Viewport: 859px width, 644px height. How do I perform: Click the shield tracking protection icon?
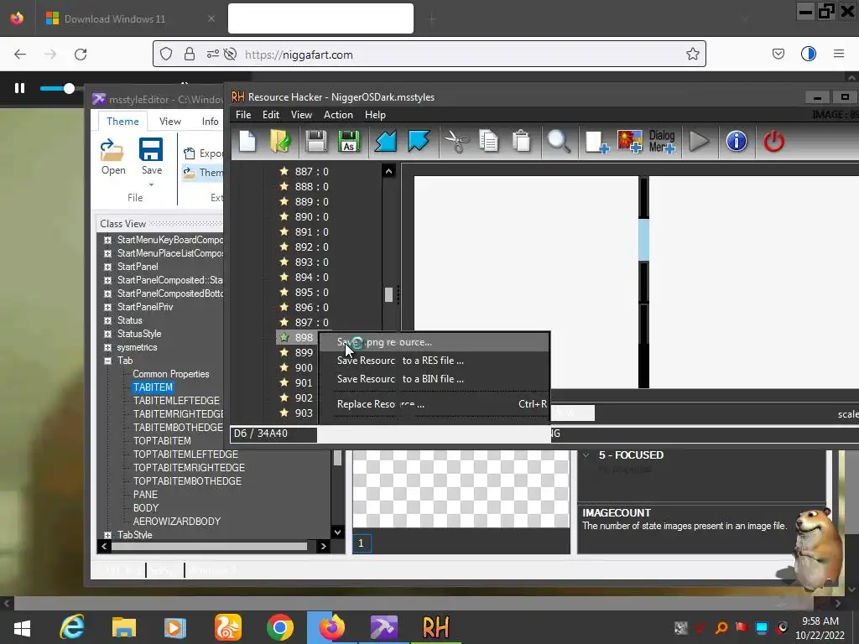pos(166,54)
